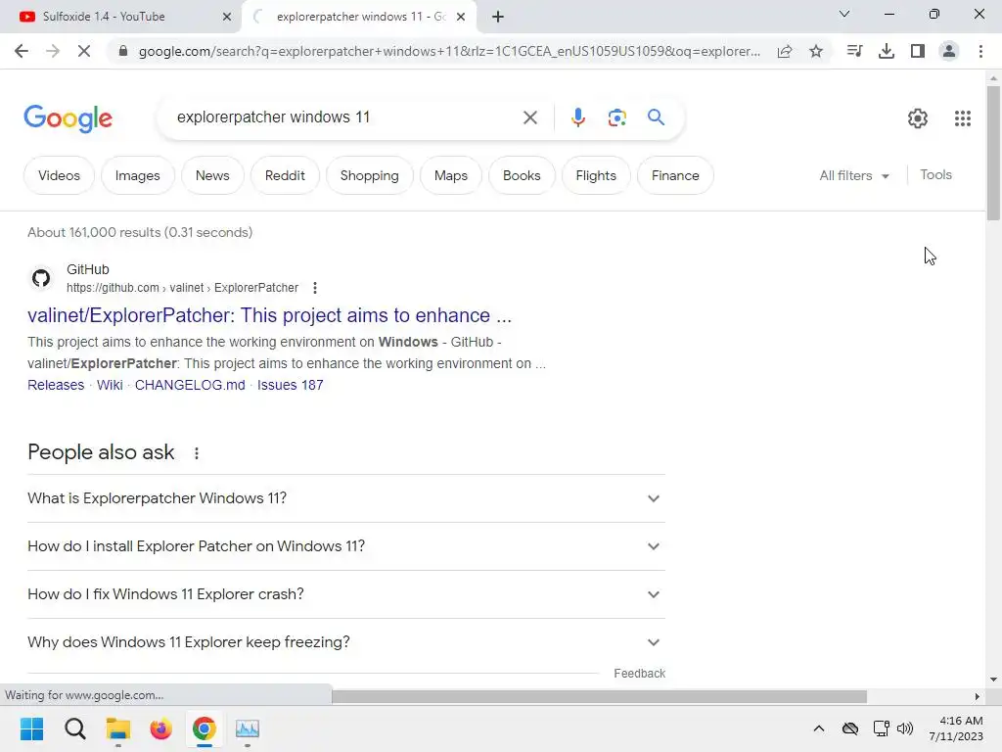Switch to Flights results
This screenshot has width=1002, height=752.
596,175
